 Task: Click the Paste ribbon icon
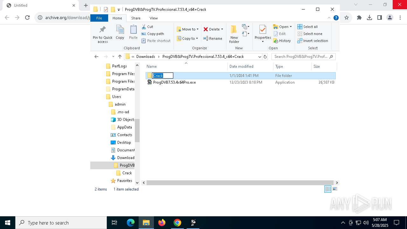pos(133,32)
